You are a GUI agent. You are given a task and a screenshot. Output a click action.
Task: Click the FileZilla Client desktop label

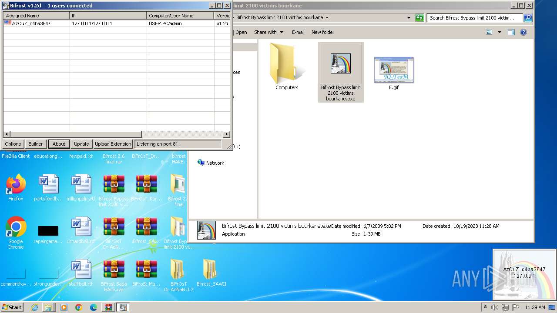16,156
